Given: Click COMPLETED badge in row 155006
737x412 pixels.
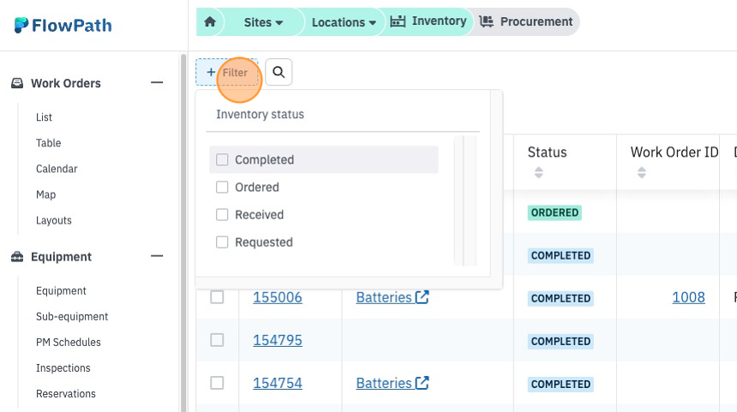Looking at the screenshot, I should [560, 298].
